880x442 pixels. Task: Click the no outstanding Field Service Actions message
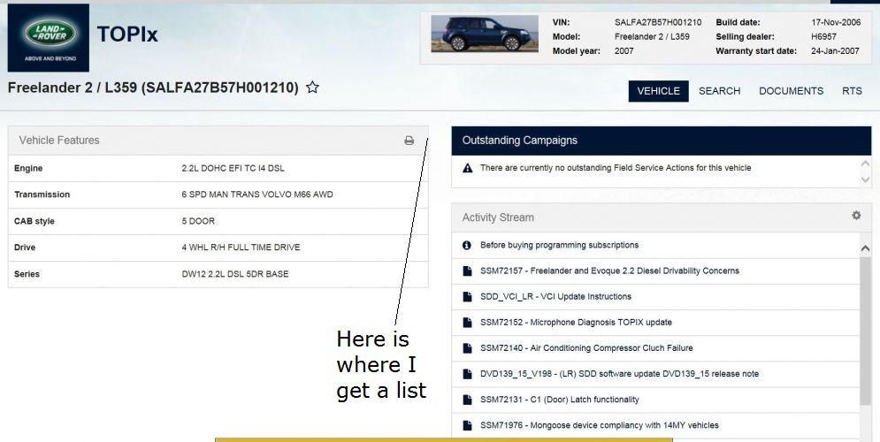[x=616, y=168]
